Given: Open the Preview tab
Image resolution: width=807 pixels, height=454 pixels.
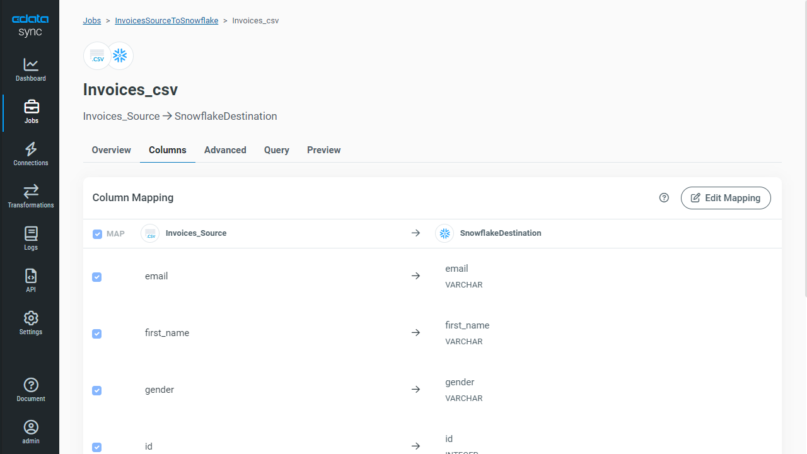Looking at the screenshot, I should click(323, 150).
